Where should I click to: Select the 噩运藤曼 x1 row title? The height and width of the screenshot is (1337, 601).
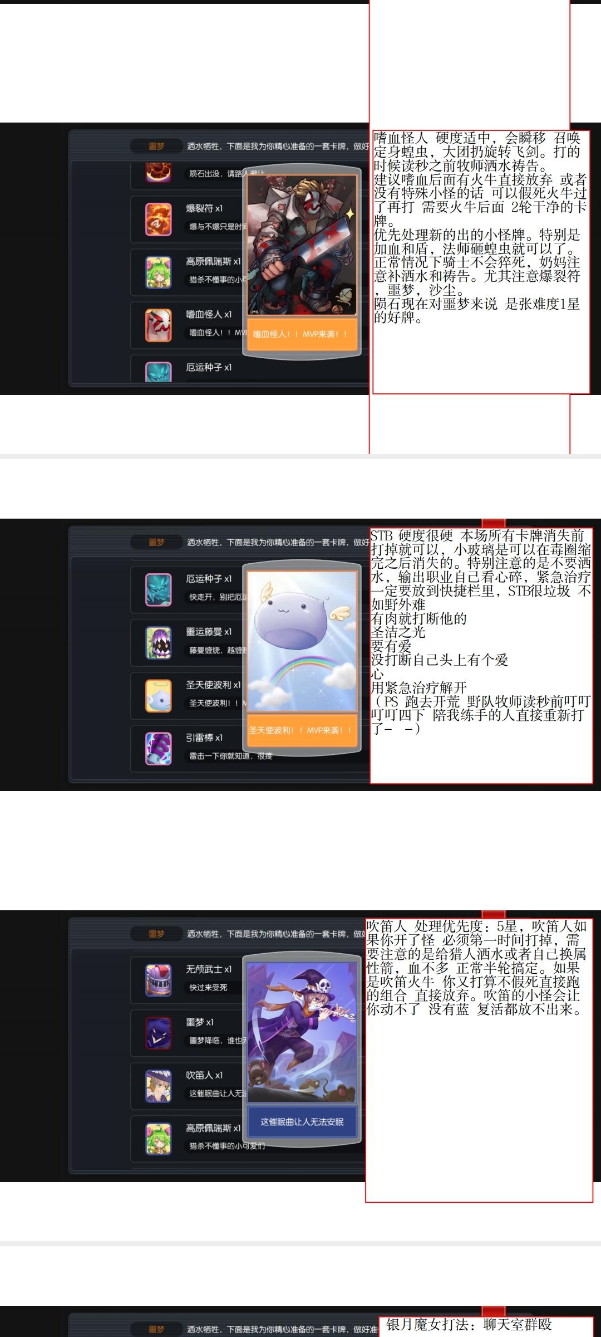click(x=209, y=632)
